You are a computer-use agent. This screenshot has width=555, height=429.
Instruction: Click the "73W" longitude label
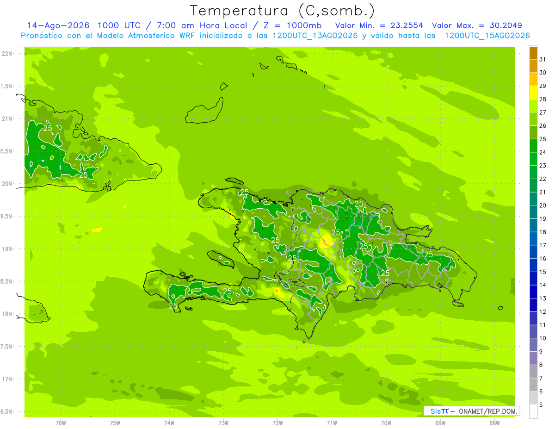click(223, 423)
